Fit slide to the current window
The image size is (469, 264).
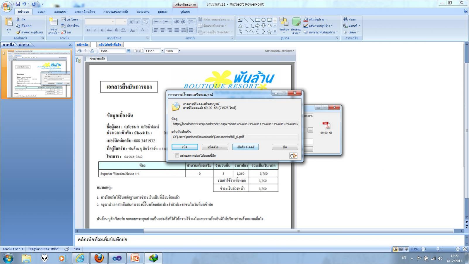coord(465,249)
